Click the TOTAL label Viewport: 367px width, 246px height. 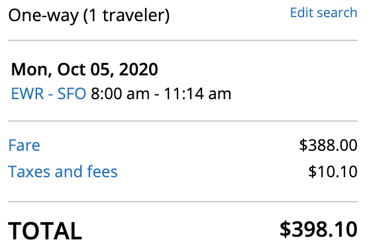click(x=45, y=231)
